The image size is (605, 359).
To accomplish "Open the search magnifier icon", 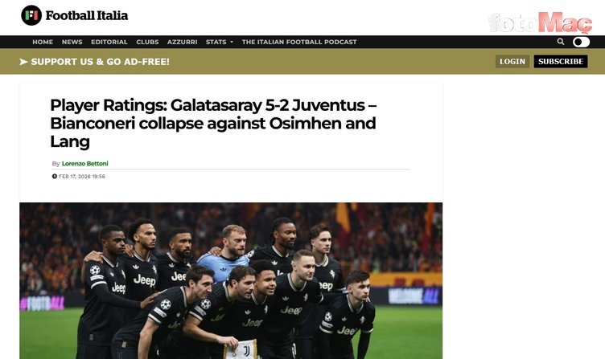I will 561,42.
